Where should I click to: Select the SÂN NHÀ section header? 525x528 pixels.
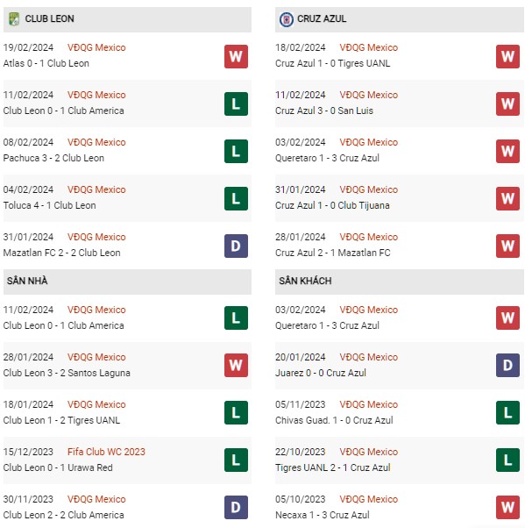tap(127, 281)
